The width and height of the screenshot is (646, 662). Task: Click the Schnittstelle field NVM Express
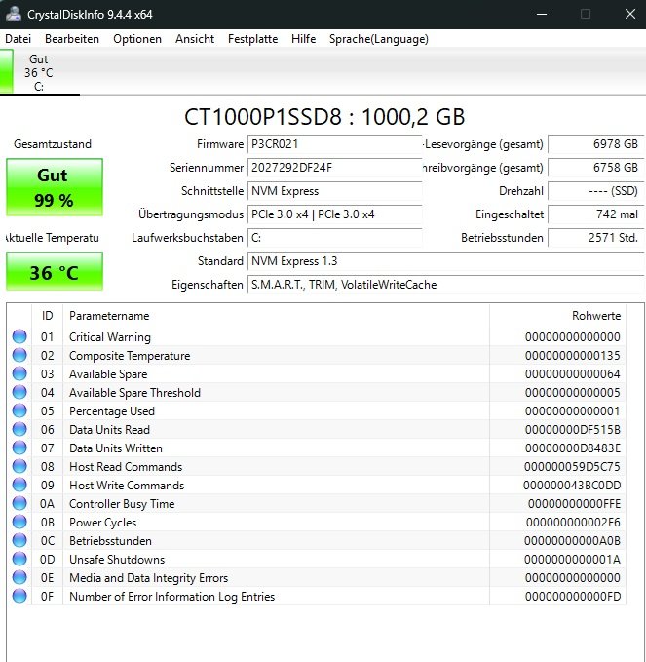click(x=334, y=191)
